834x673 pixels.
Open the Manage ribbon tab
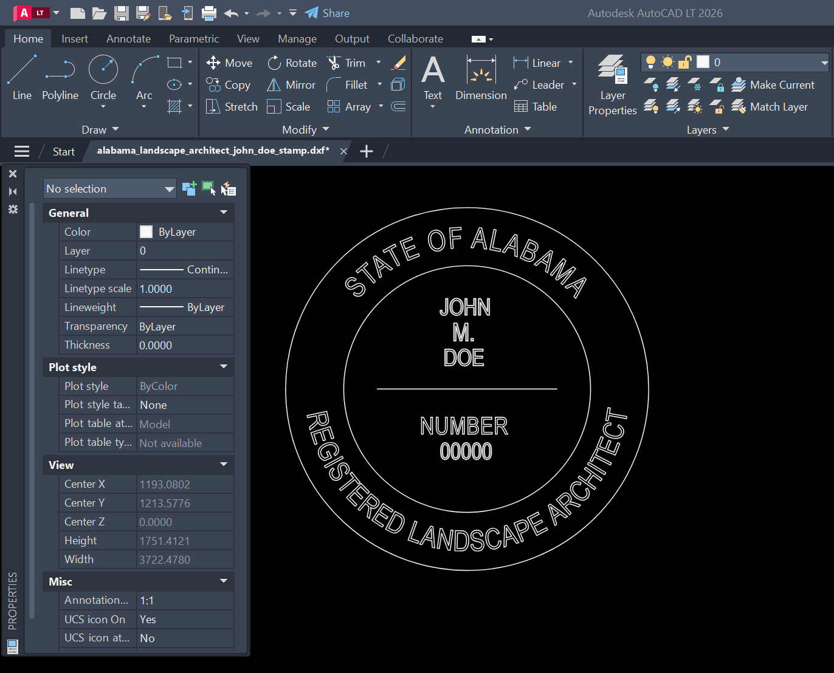point(297,38)
